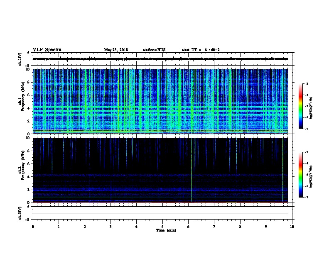329x254 pixels.
Task: Select the date text "May 23, 2018"
Action: (116, 50)
